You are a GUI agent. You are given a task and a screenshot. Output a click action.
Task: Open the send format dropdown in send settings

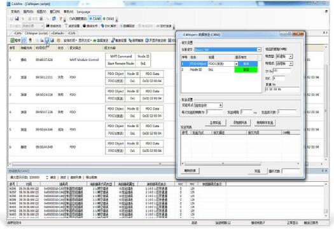point(209,105)
